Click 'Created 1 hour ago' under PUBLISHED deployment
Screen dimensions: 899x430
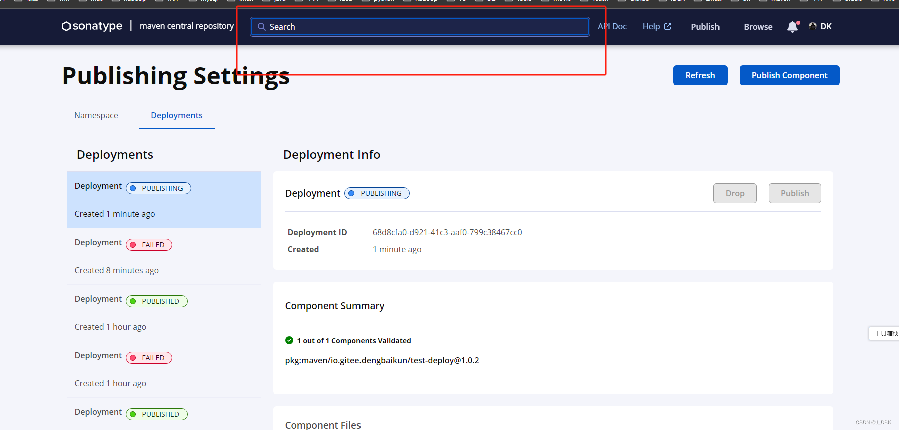click(x=110, y=327)
